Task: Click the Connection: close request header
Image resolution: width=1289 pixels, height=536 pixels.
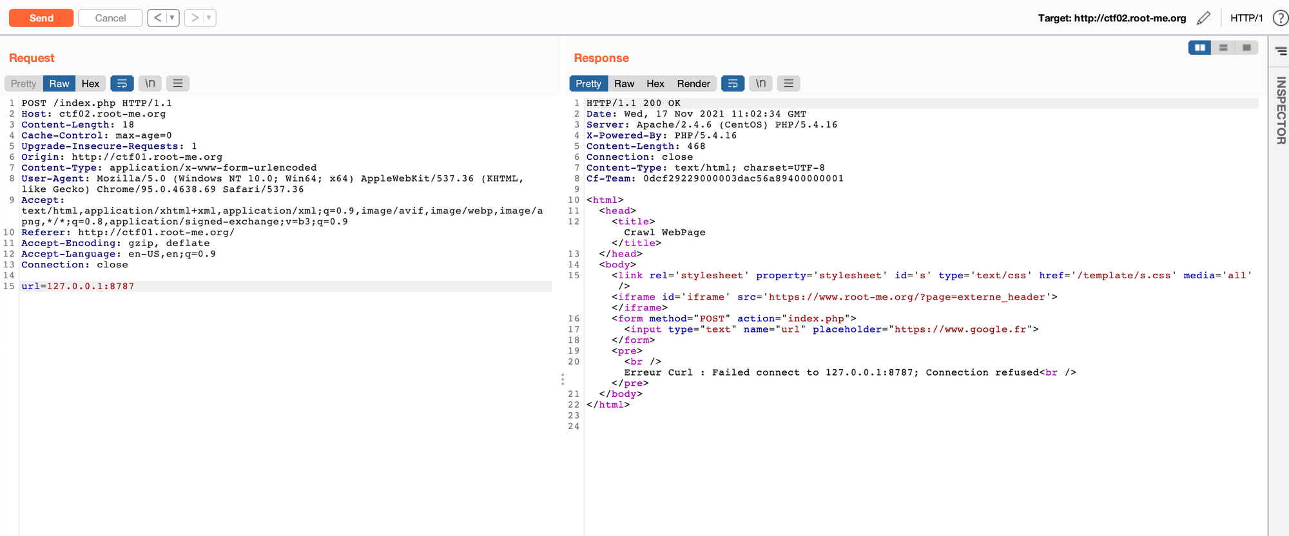Action: (75, 265)
